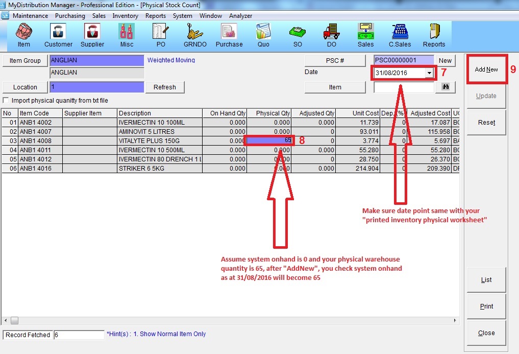Open the Analyzer menu

click(240, 16)
